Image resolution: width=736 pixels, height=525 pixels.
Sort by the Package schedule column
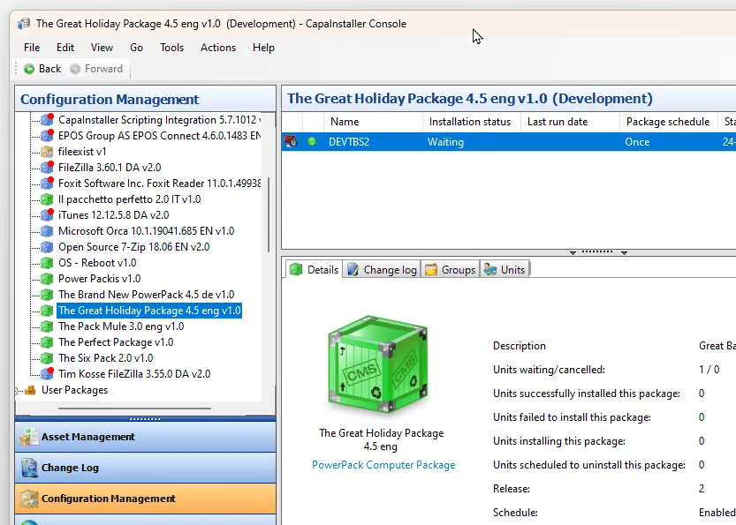pos(669,122)
